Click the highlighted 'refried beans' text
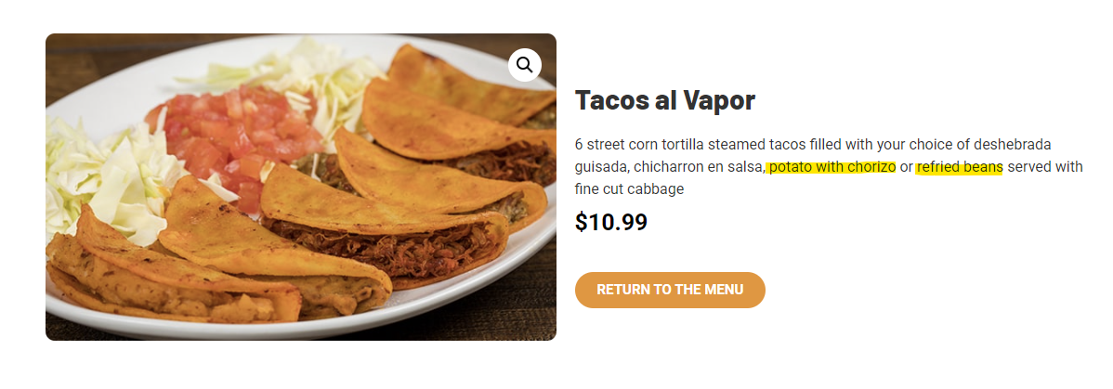Viewport: 1113px width, 389px height. coord(960,167)
